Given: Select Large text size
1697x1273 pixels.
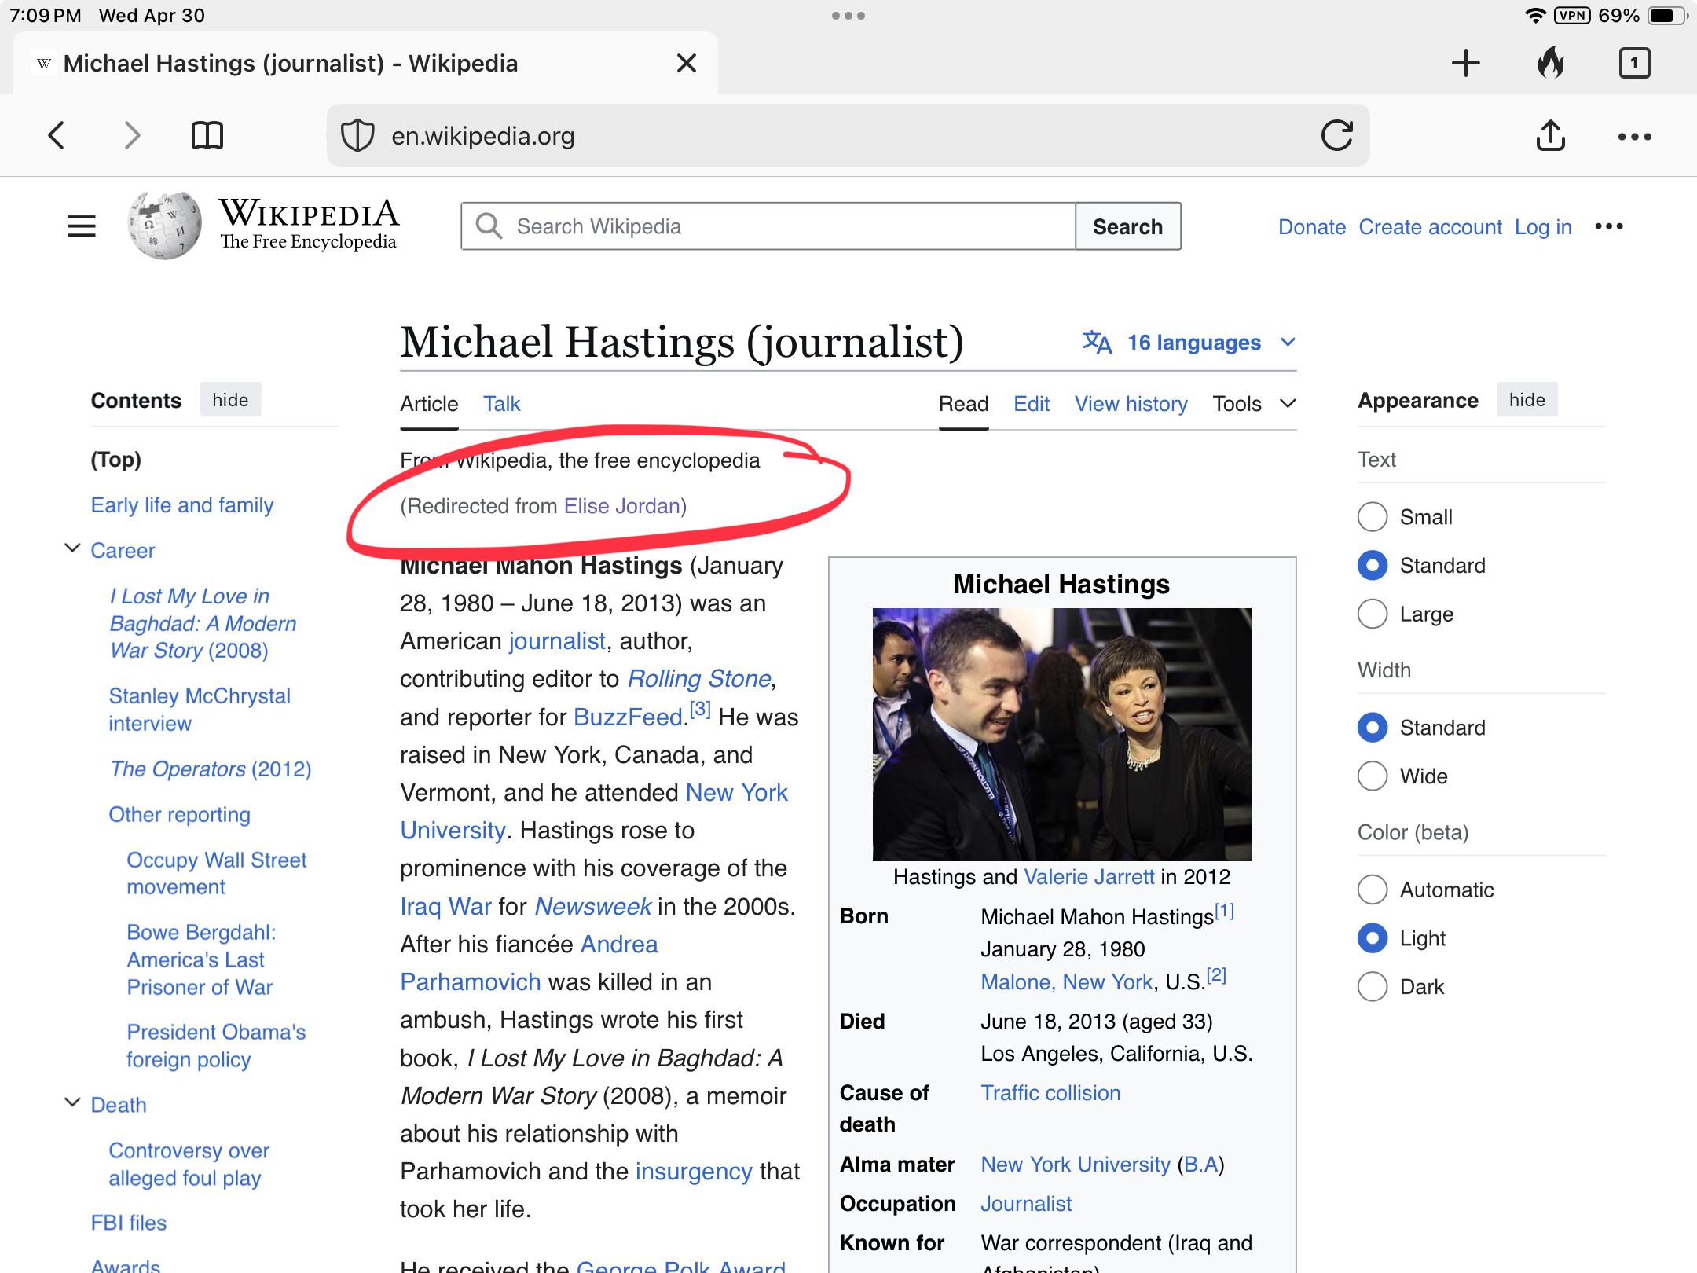Looking at the screenshot, I should (1372, 614).
